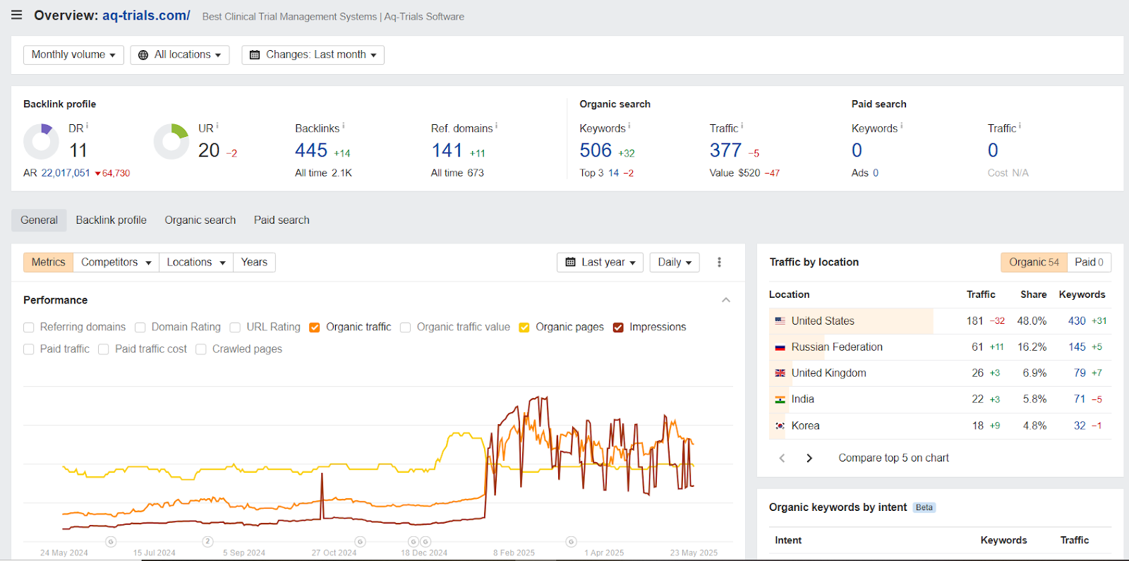Viewport: 1129px width, 561px height.
Task: Click the India flag icon
Action: coord(780,399)
